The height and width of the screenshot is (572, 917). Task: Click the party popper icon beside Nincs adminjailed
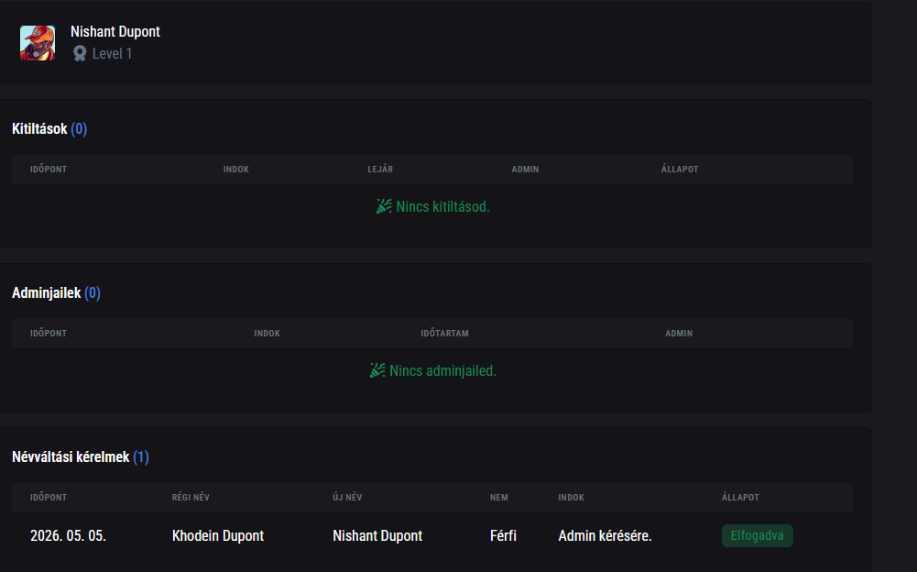(x=377, y=370)
